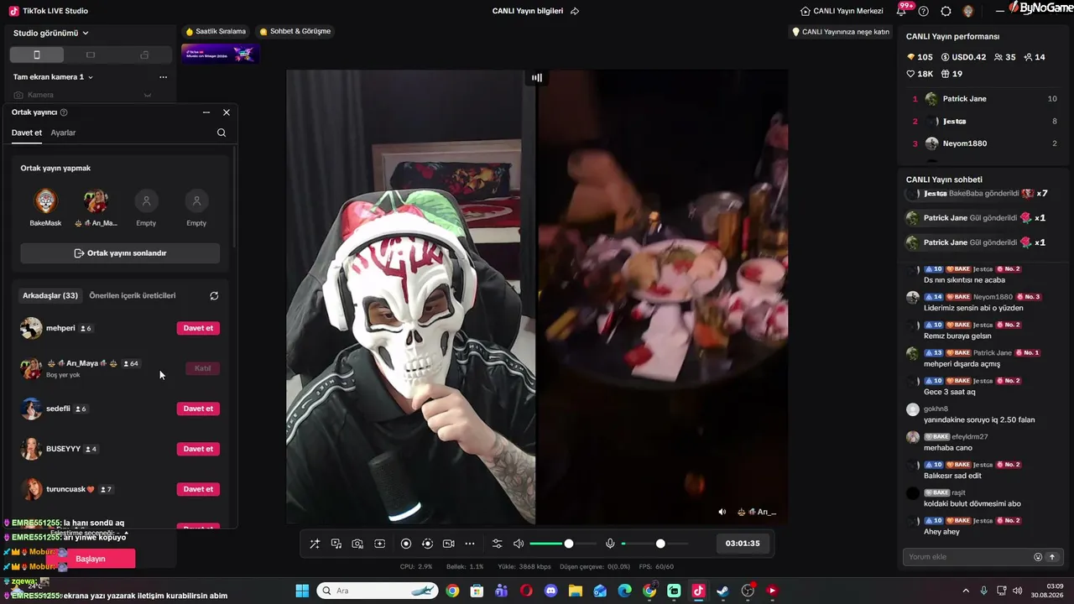Close the Ortak yayıncı panel

pos(227,112)
